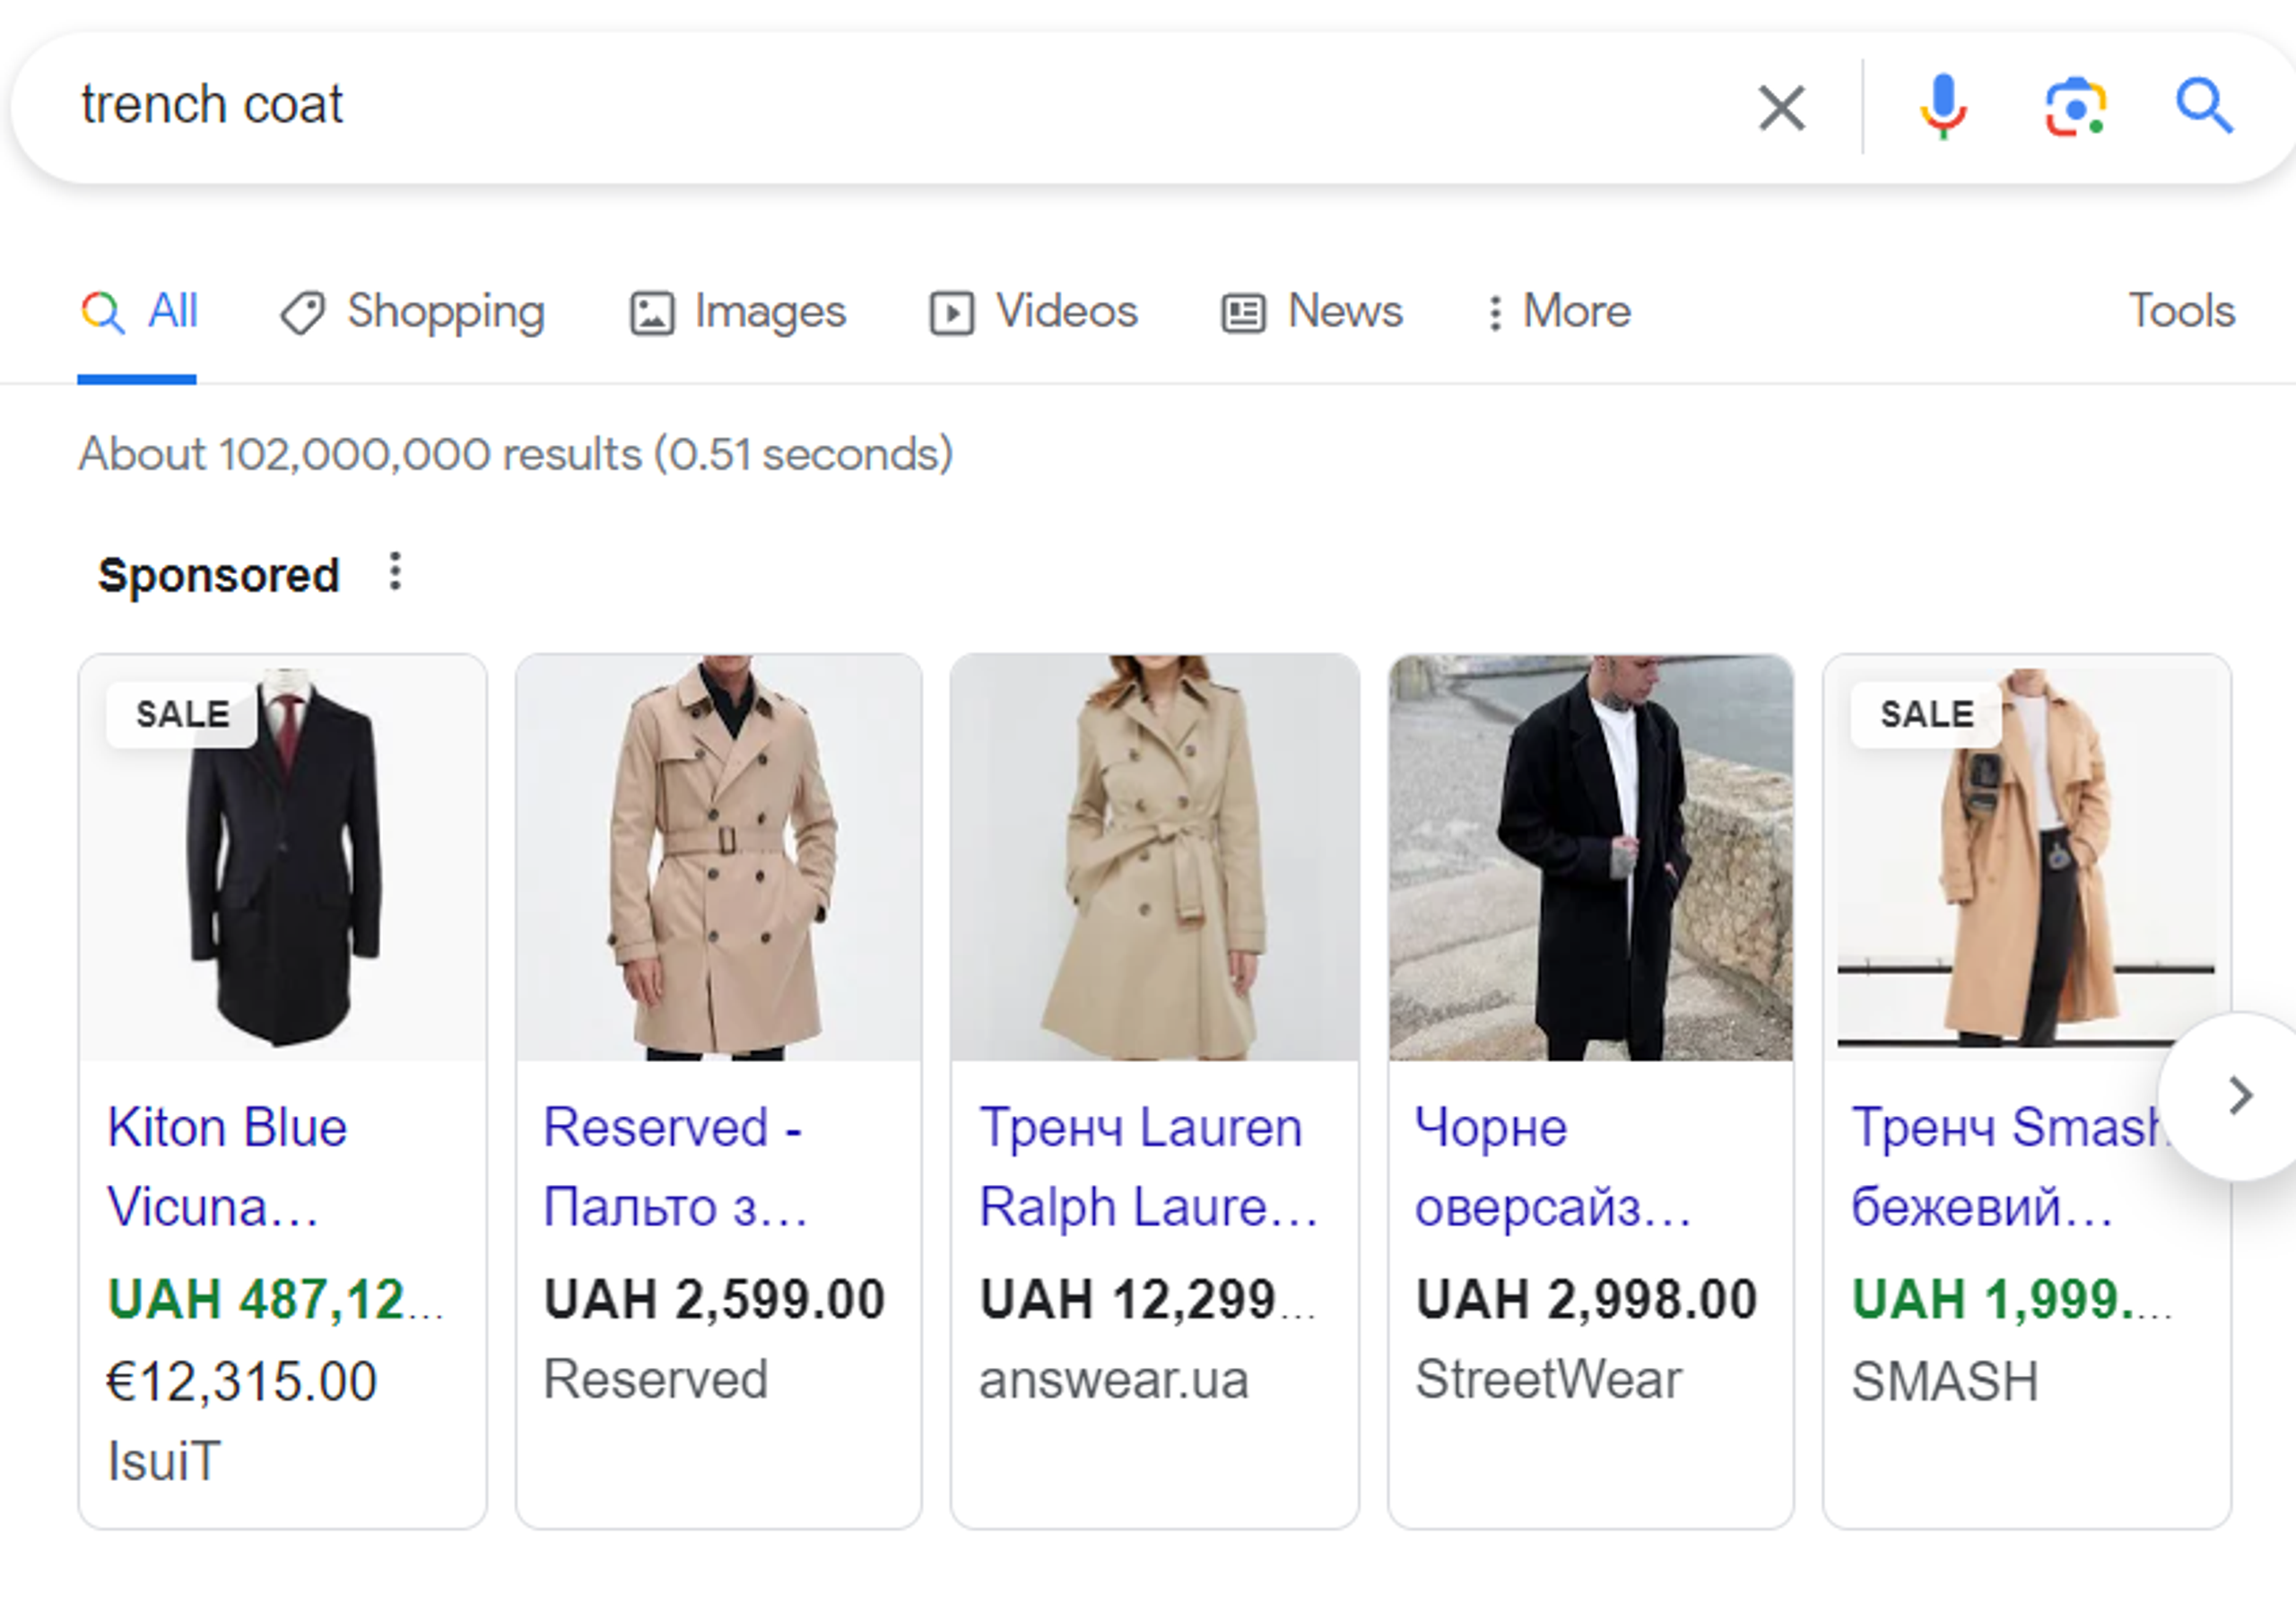Open Reserved - Пальто product link
2296x1612 pixels.
tap(675, 1166)
